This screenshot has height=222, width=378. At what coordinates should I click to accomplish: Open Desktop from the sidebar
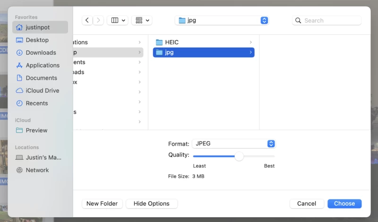[37, 40]
